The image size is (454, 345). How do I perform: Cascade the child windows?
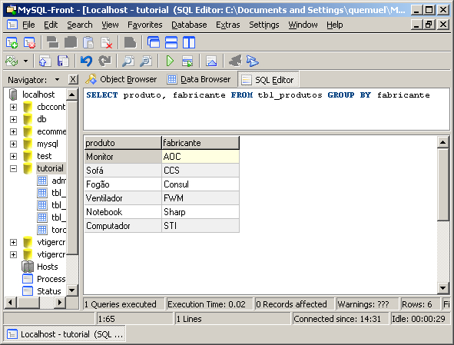(x=154, y=42)
